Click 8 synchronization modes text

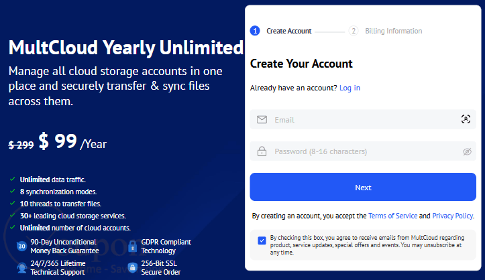coord(58,192)
